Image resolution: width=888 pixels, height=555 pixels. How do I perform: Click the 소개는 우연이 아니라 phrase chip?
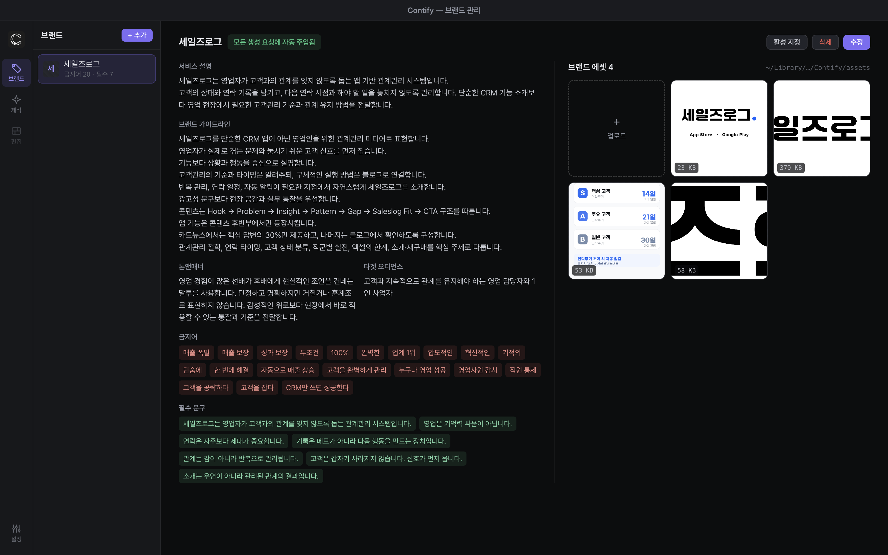pyautogui.click(x=251, y=476)
